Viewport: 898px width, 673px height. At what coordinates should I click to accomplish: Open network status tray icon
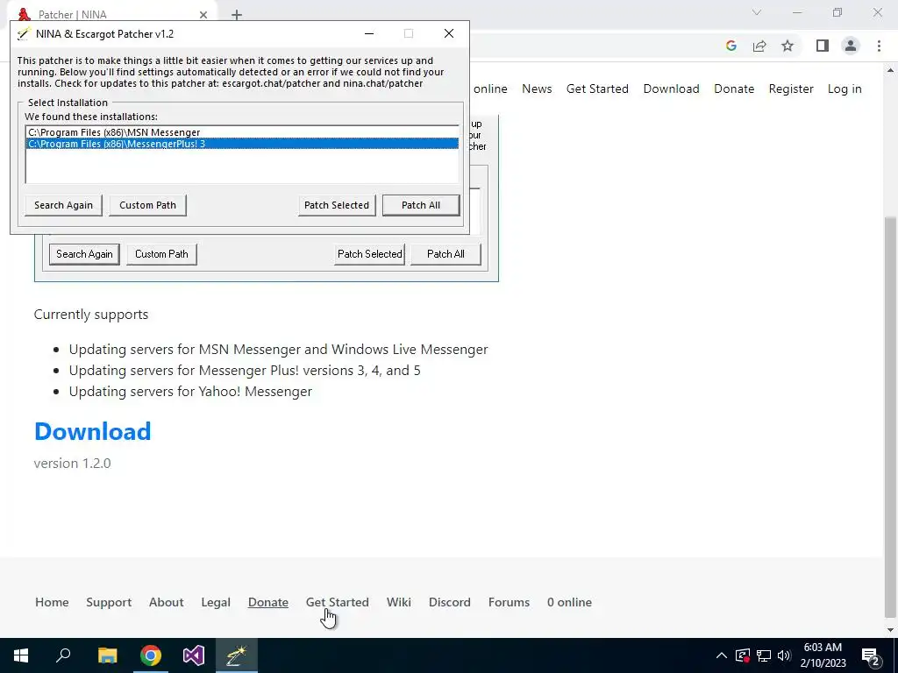tap(764, 655)
